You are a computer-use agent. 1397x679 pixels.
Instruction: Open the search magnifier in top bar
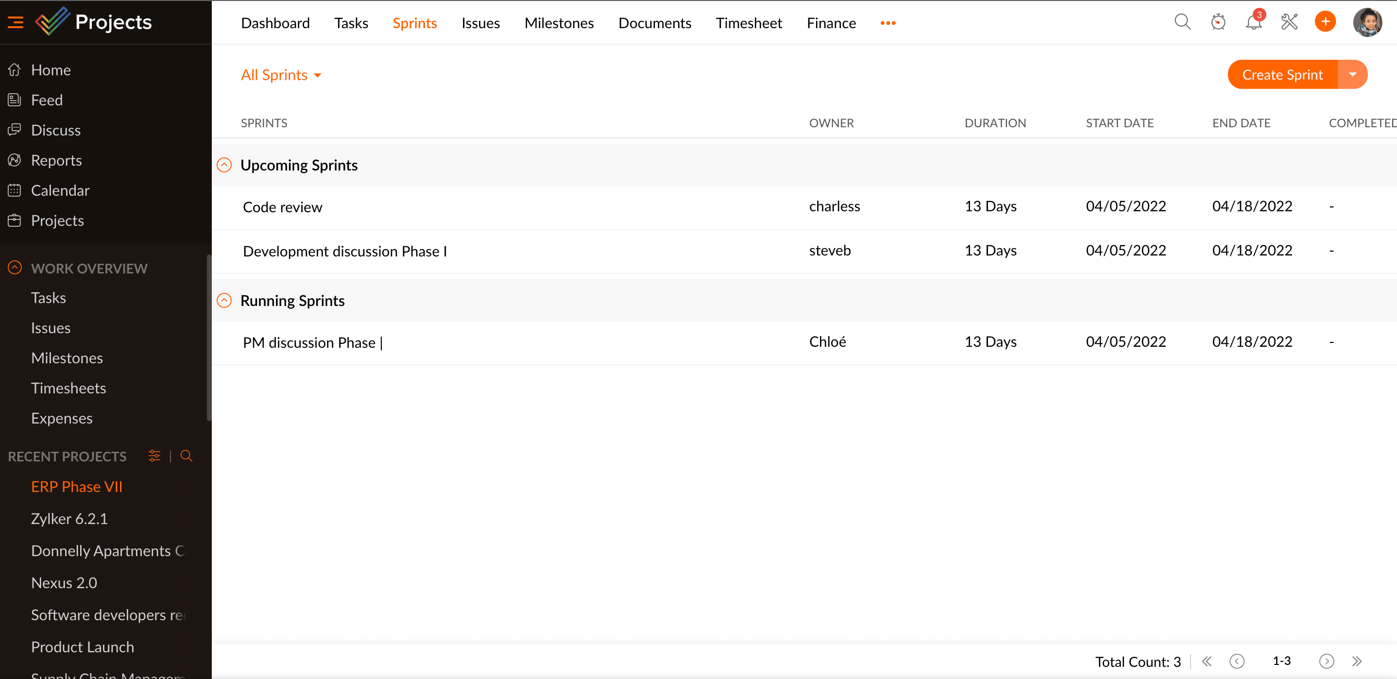[1182, 22]
